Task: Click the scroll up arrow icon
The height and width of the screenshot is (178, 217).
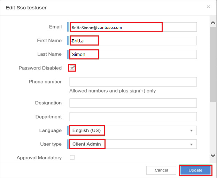Action: pyautogui.click(x=213, y=23)
